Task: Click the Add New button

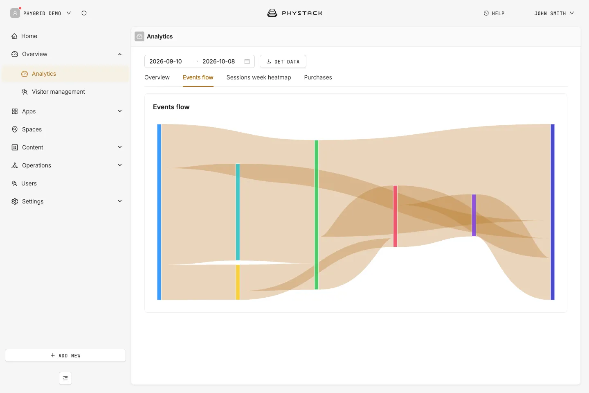Action: pos(65,355)
